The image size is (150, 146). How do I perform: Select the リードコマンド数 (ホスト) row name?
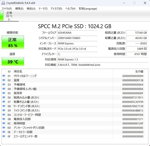(x=27, y=106)
